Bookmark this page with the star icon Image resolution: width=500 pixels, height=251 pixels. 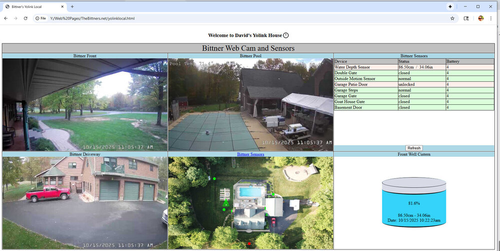(x=452, y=18)
